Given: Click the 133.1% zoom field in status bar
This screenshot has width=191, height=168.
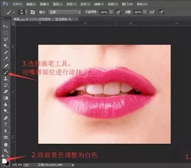Looking at the screenshot, I should [x=17, y=165].
